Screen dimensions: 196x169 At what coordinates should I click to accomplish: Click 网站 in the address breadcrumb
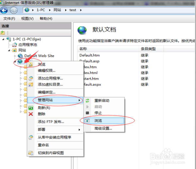point(57,10)
